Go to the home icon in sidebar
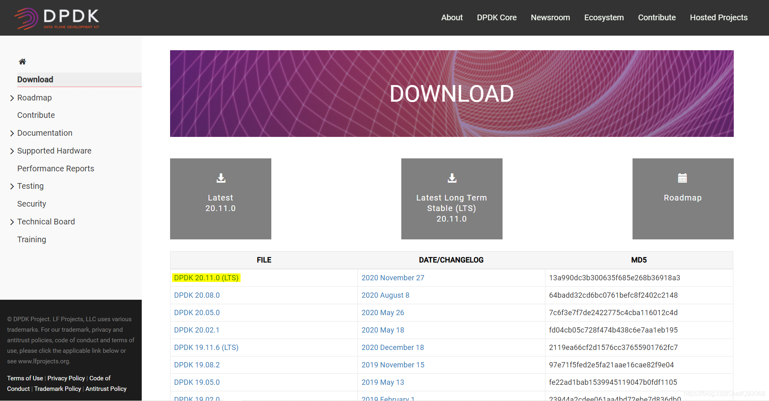The image size is (769, 401). point(22,62)
